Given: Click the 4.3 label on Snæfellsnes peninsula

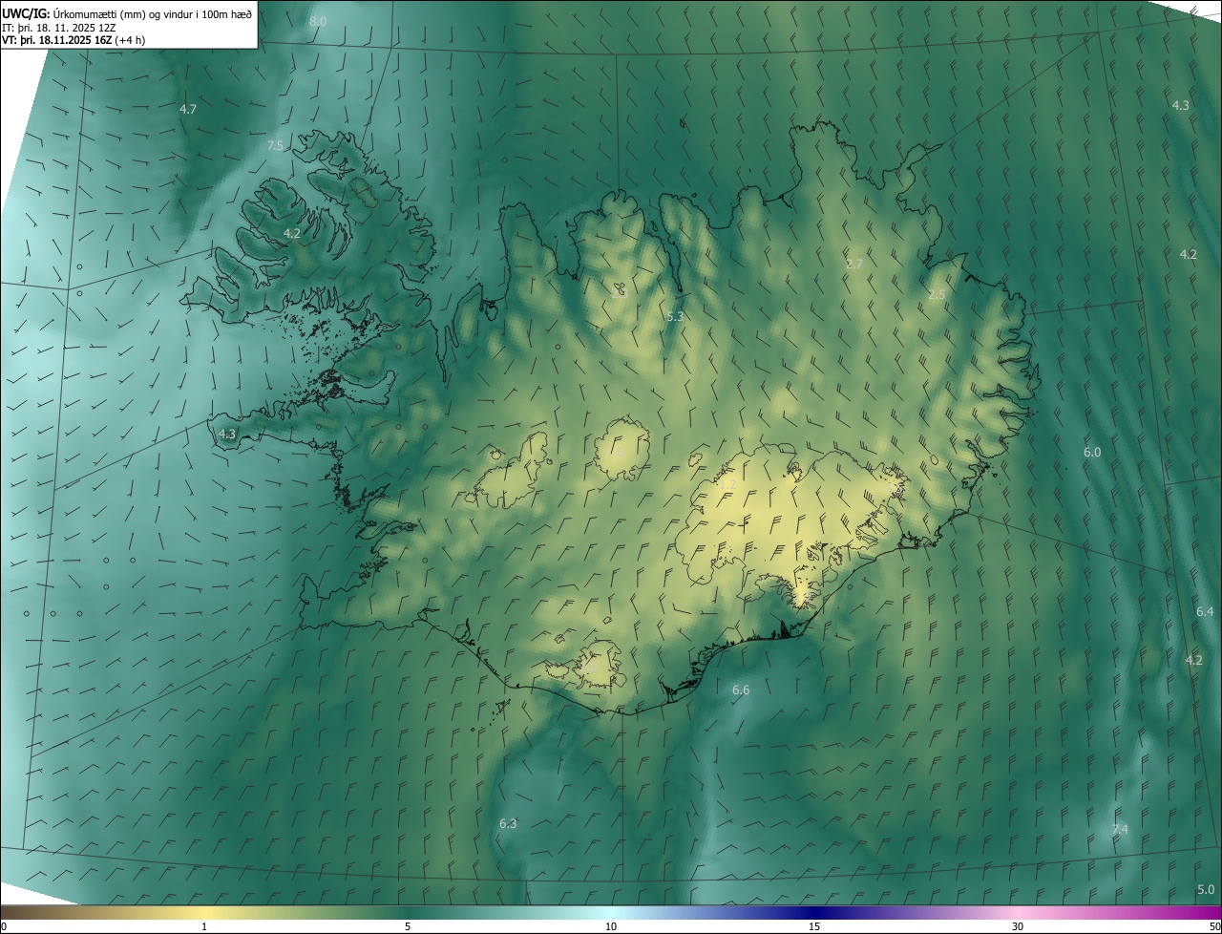Looking at the screenshot, I should [226, 434].
